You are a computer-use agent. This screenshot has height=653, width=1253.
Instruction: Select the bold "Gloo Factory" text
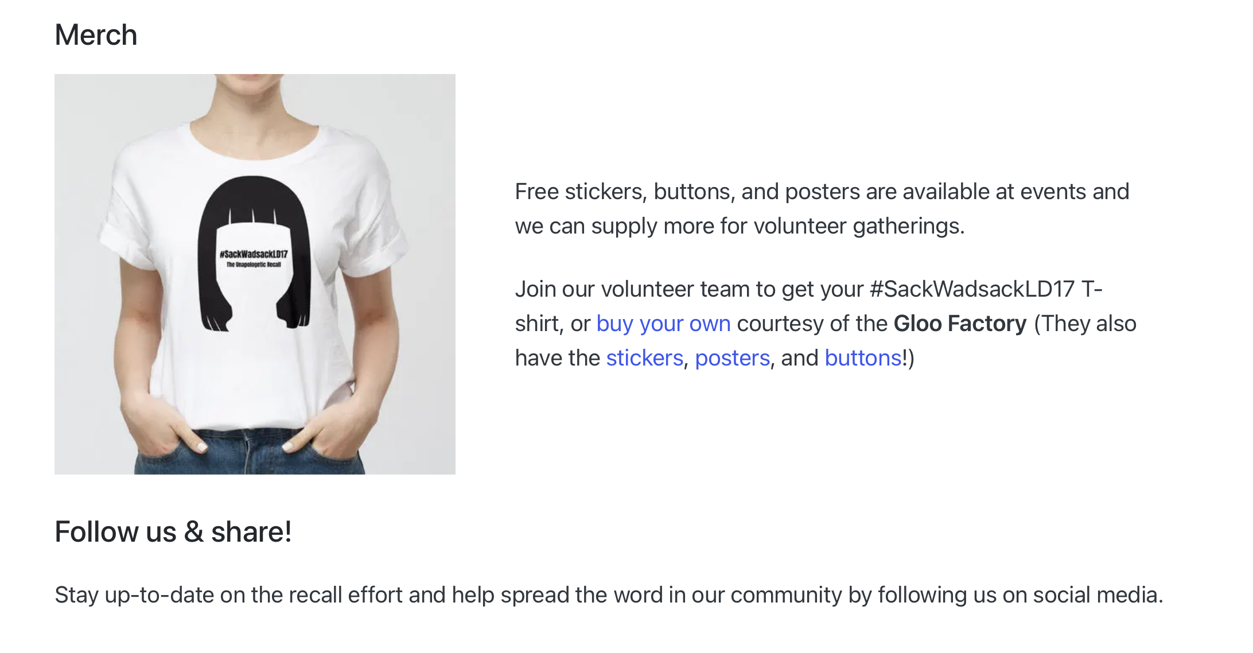click(960, 324)
